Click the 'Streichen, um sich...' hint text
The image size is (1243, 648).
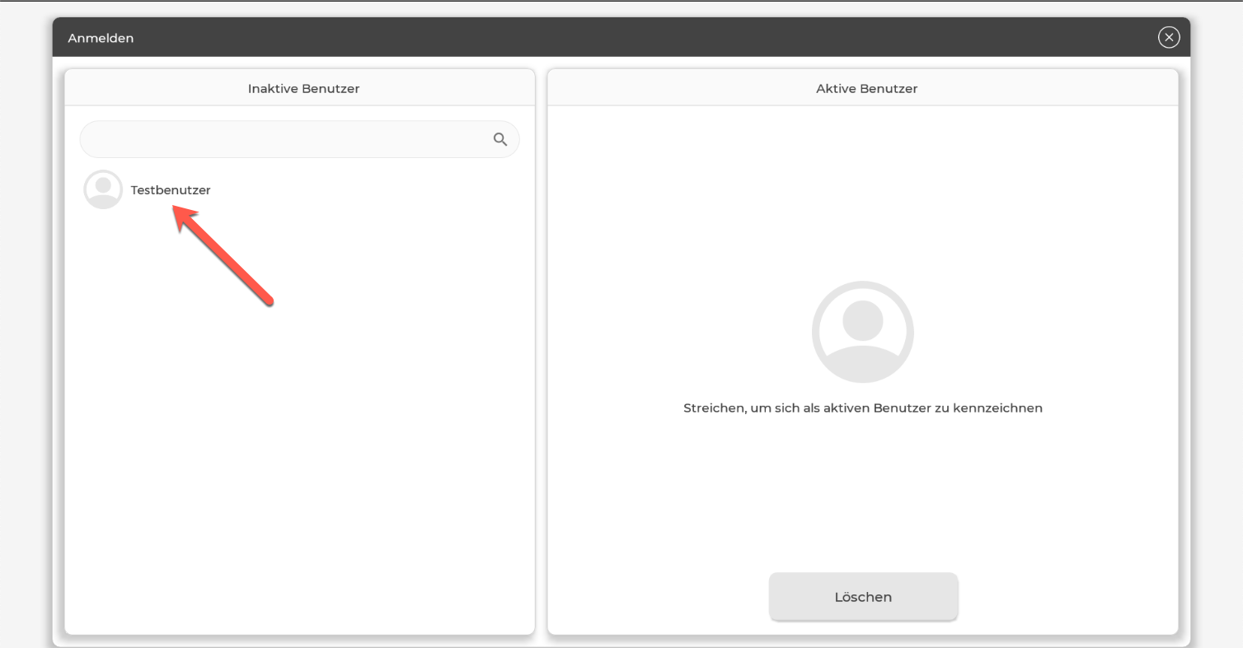[862, 408]
